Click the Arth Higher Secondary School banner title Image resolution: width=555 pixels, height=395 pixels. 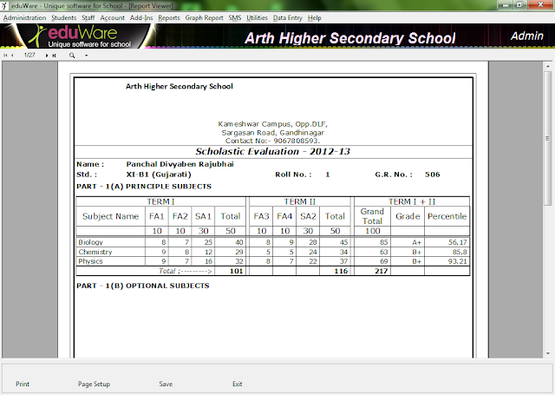(x=350, y=38)
